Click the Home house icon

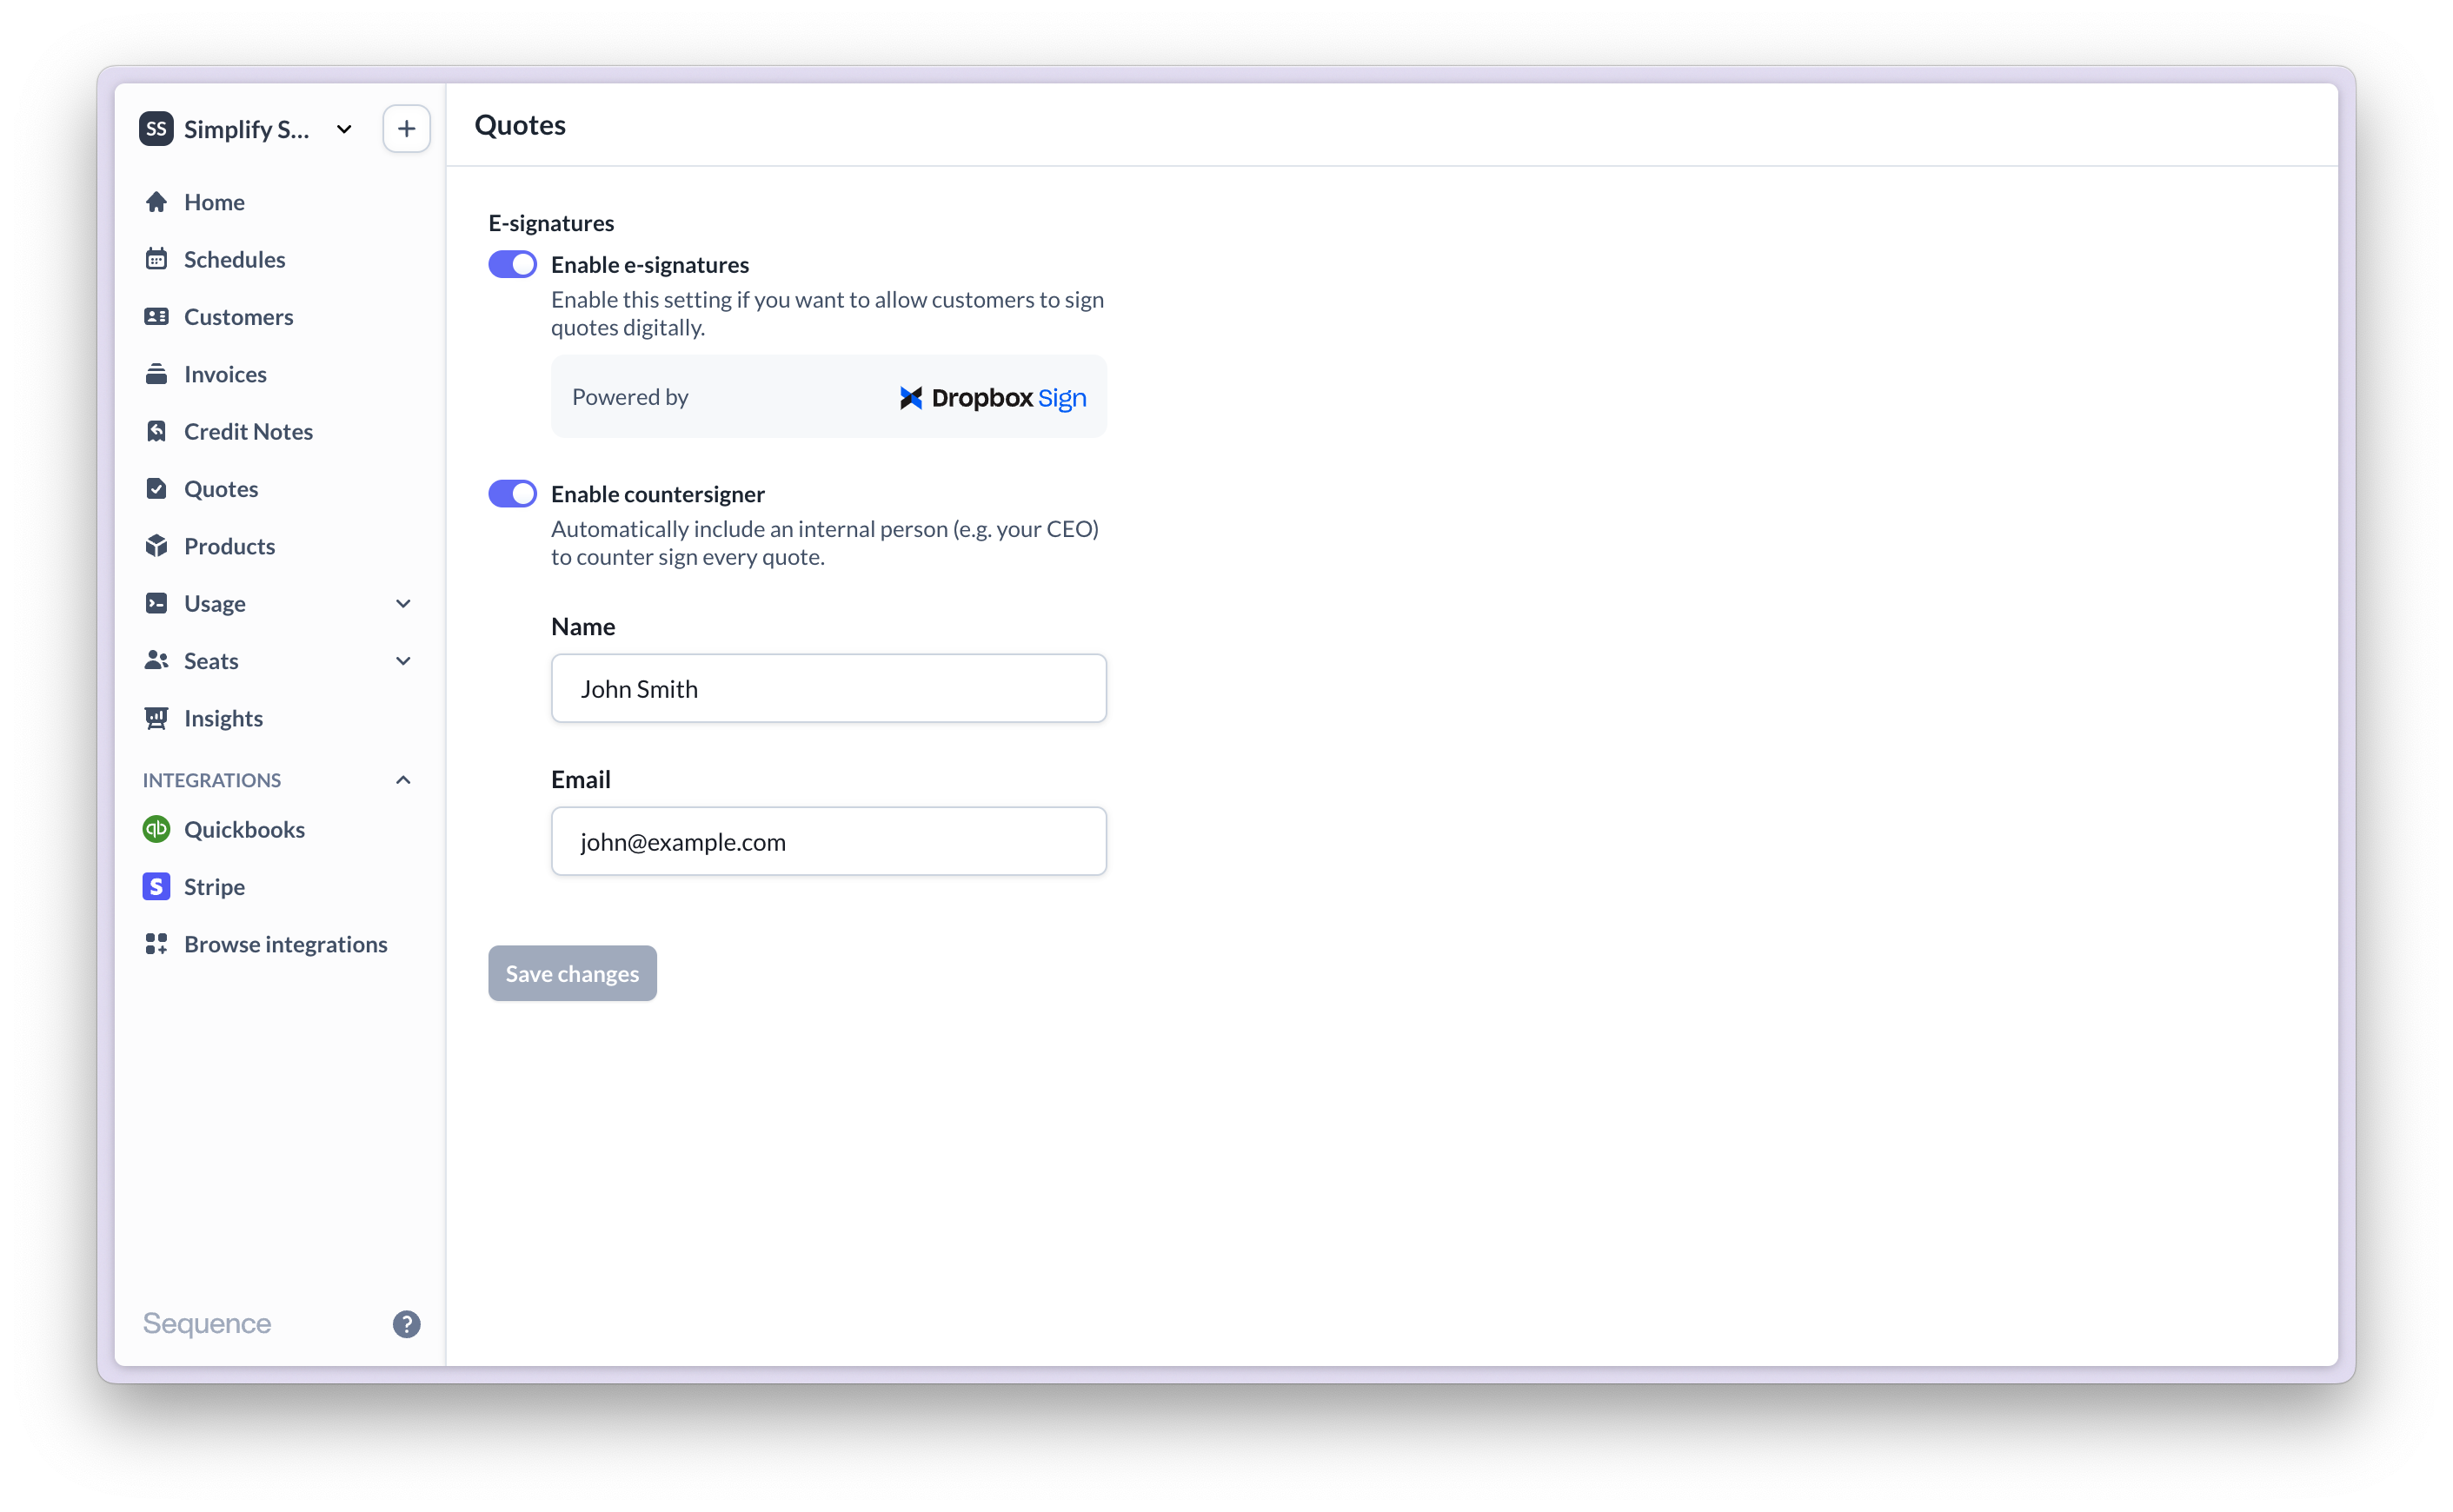click(x=156, y=202)
